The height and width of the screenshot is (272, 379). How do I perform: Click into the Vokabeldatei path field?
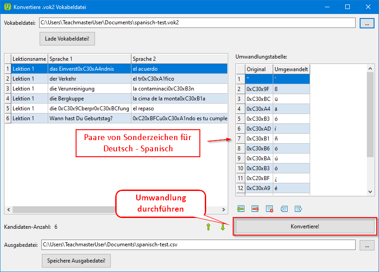click(197, 23)
